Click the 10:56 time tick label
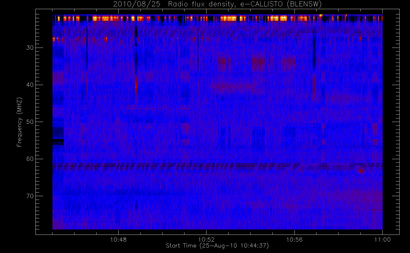Image resolution: width=410 pixels, height=253 pixels. [x=294, y=240]
